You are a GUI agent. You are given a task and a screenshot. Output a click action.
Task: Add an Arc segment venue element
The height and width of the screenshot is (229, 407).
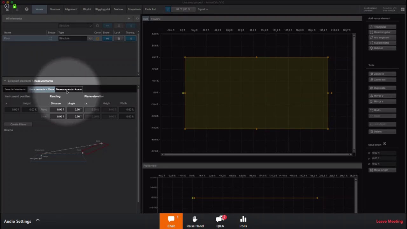pyautogui.click(x=383, y=38)
